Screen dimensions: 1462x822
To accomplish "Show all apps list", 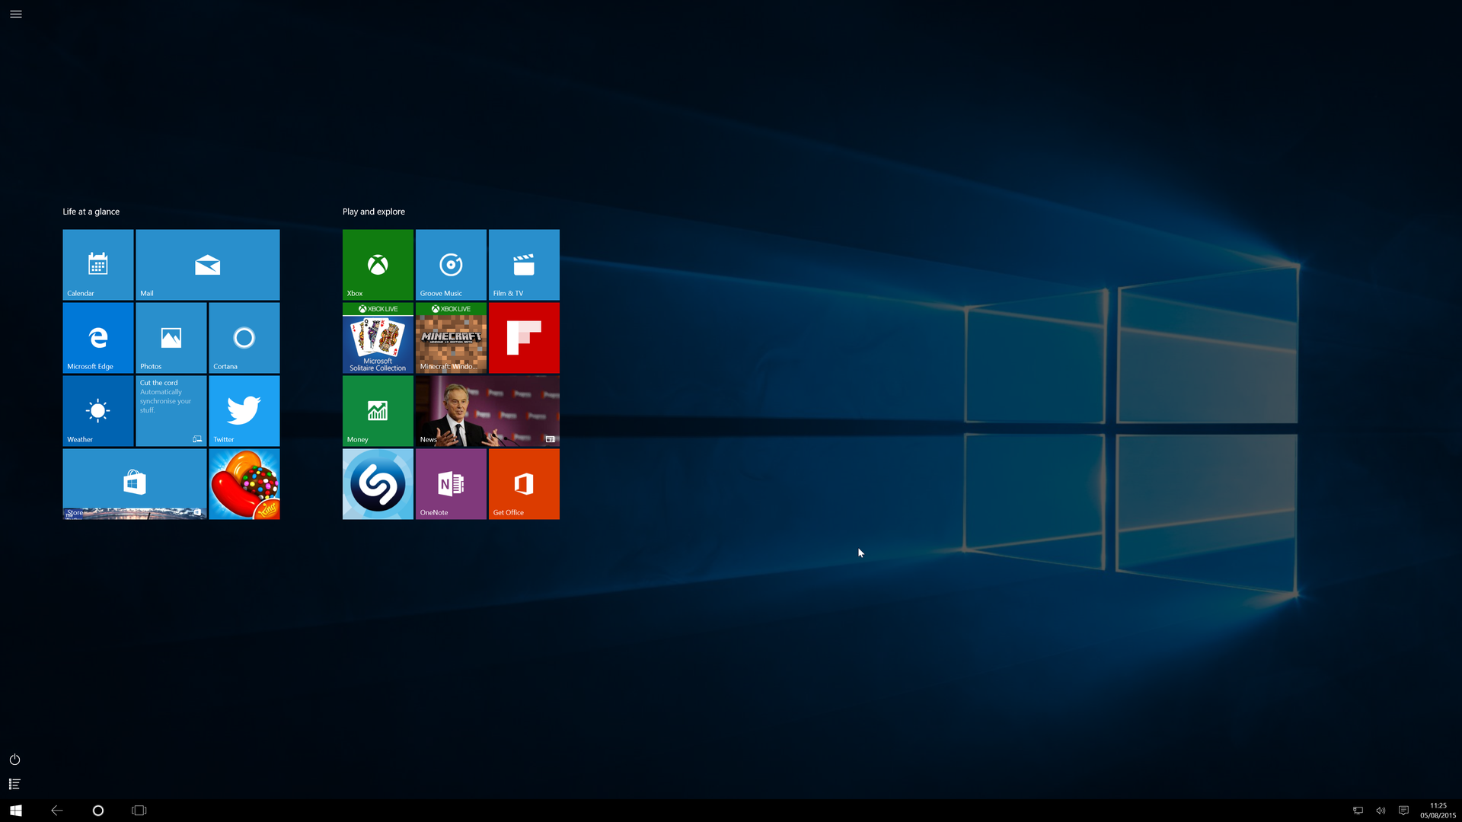I will [x=14, y=783].
